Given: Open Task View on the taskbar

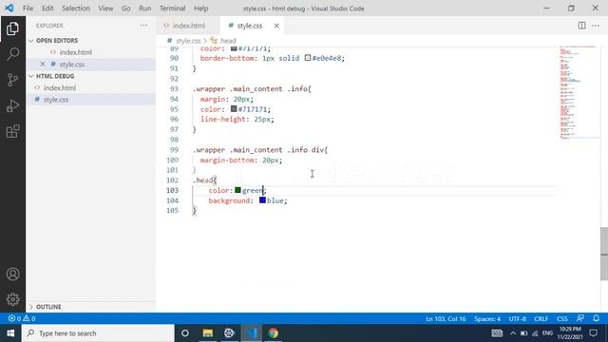Looking at the screenshot, I should (x=185, y=333).
